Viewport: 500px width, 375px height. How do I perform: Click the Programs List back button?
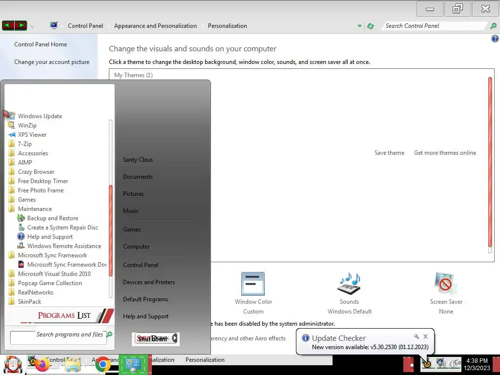click(60, 315)
